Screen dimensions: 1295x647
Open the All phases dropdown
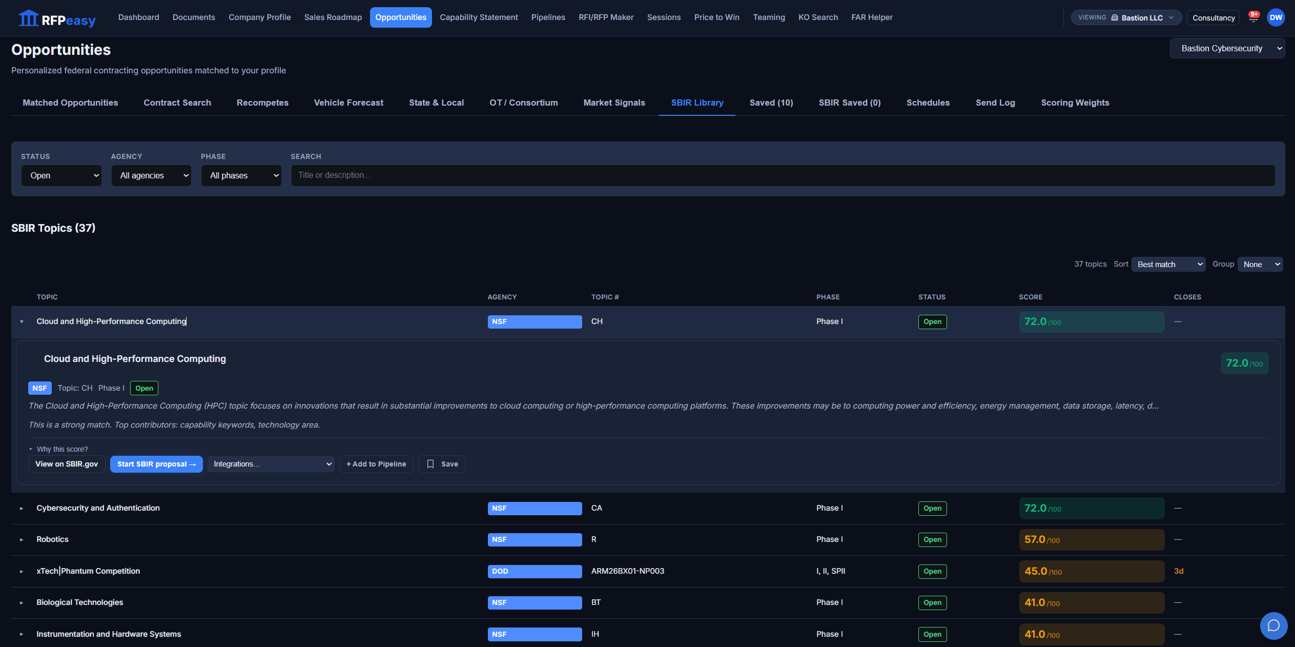241,175
